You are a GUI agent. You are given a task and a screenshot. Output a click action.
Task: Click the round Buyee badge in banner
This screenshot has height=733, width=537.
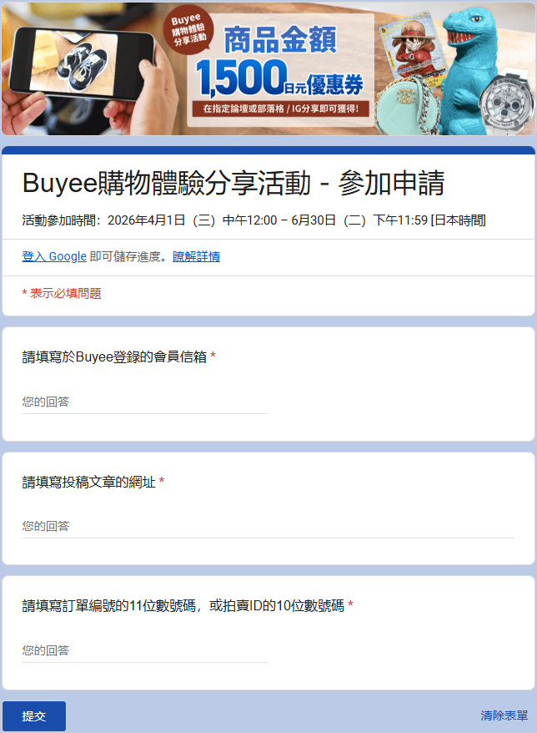(x=188, y=30)
